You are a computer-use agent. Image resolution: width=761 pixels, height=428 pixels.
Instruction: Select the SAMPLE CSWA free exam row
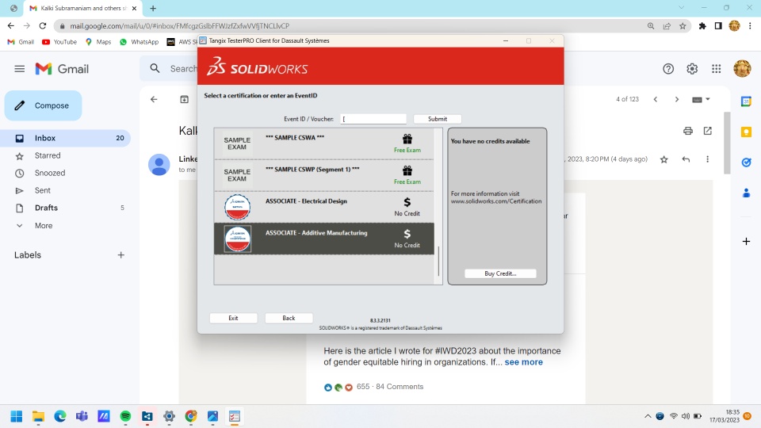[324, 143]
